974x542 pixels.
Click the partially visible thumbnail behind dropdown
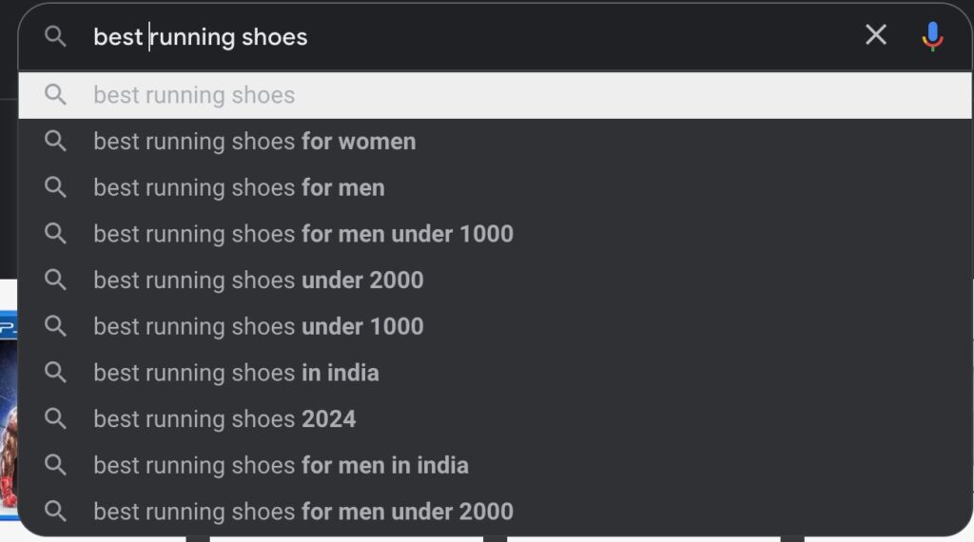point(9,414)
